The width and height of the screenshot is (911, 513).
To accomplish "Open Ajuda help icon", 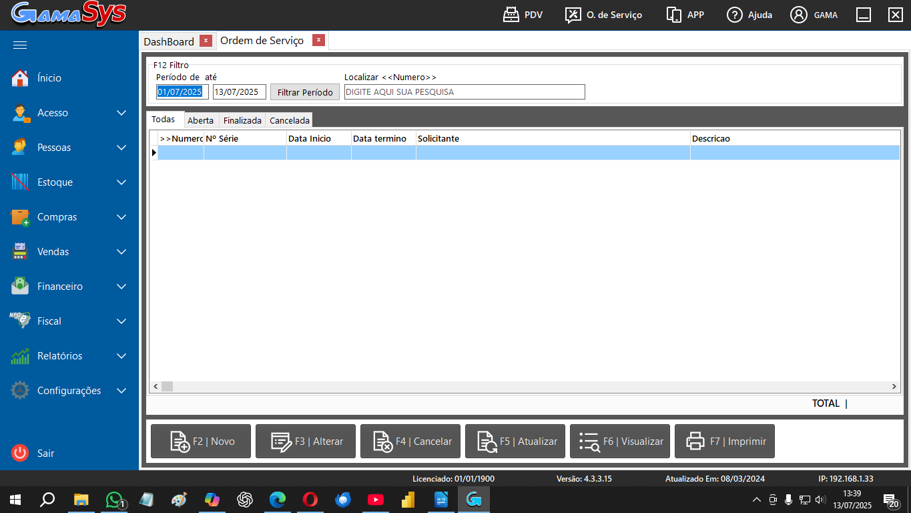I will pos(735,15).
